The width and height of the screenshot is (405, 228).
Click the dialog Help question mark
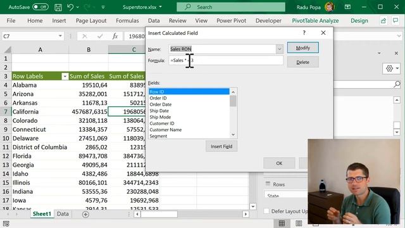(x=304, y=33)
